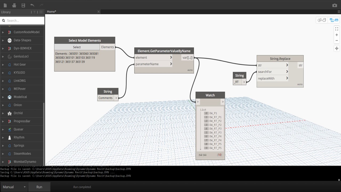
Task: Expand the Orchid library category
Action: [x=3, y=113]
